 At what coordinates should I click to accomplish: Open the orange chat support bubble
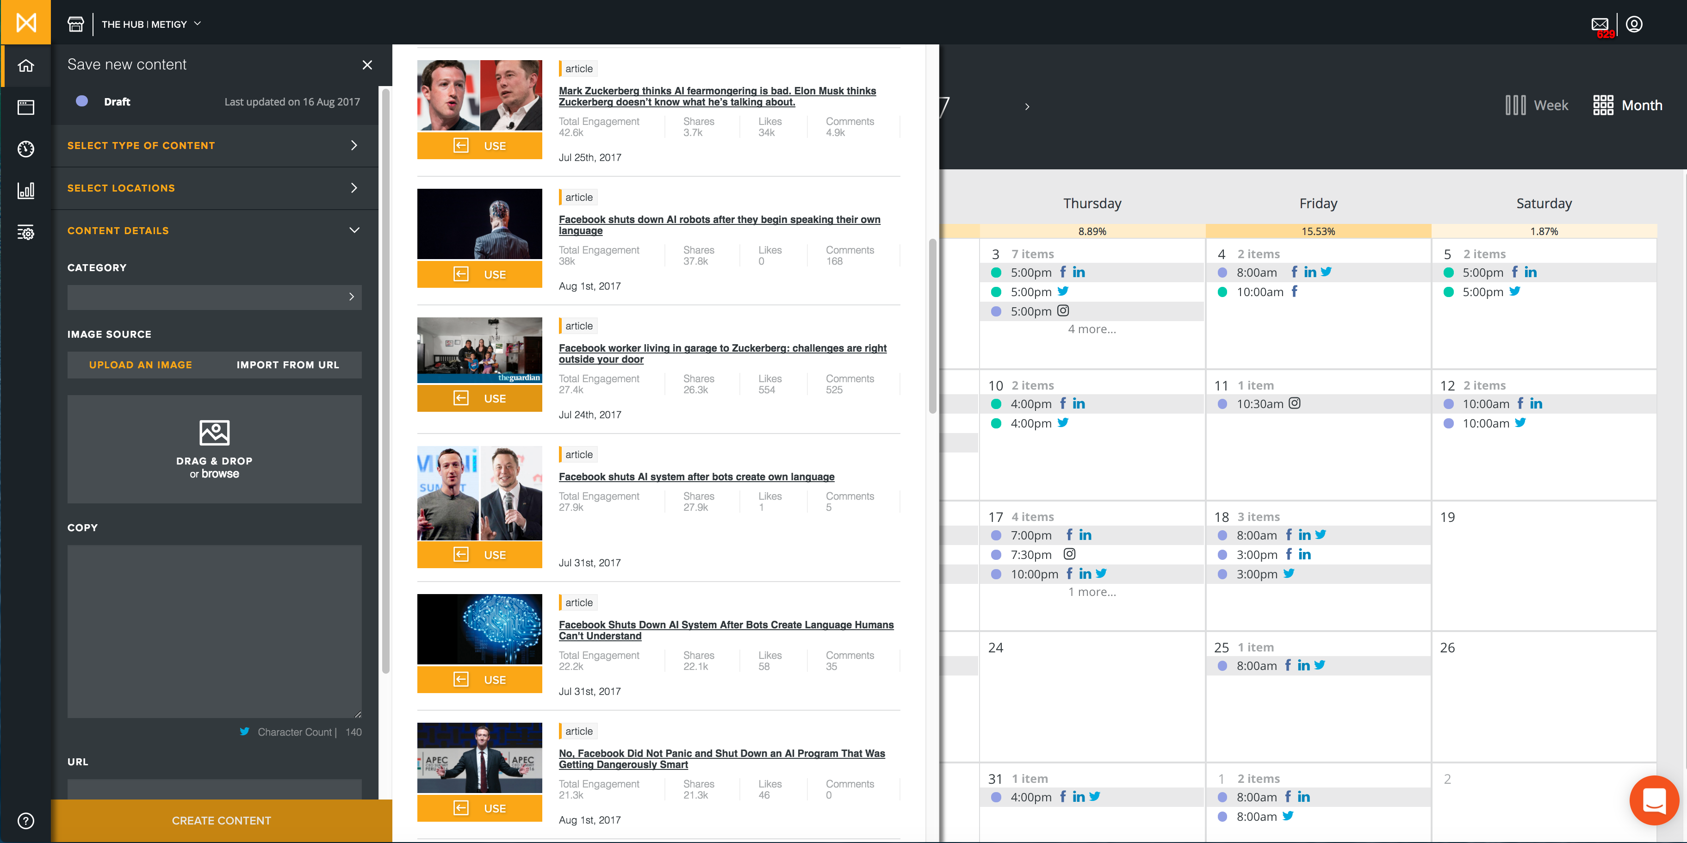[x=1654, y=800]
